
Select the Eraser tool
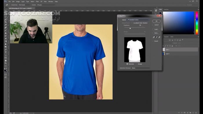pos(6,38)
